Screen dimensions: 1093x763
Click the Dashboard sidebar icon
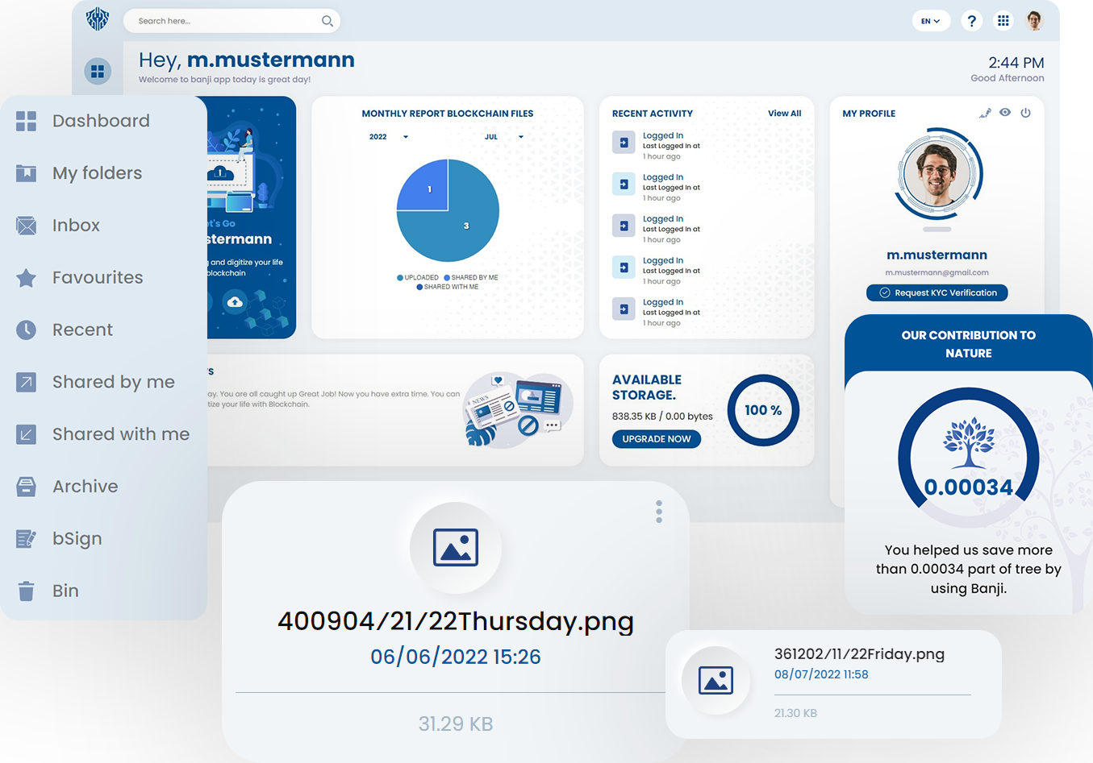coord(26,121)
